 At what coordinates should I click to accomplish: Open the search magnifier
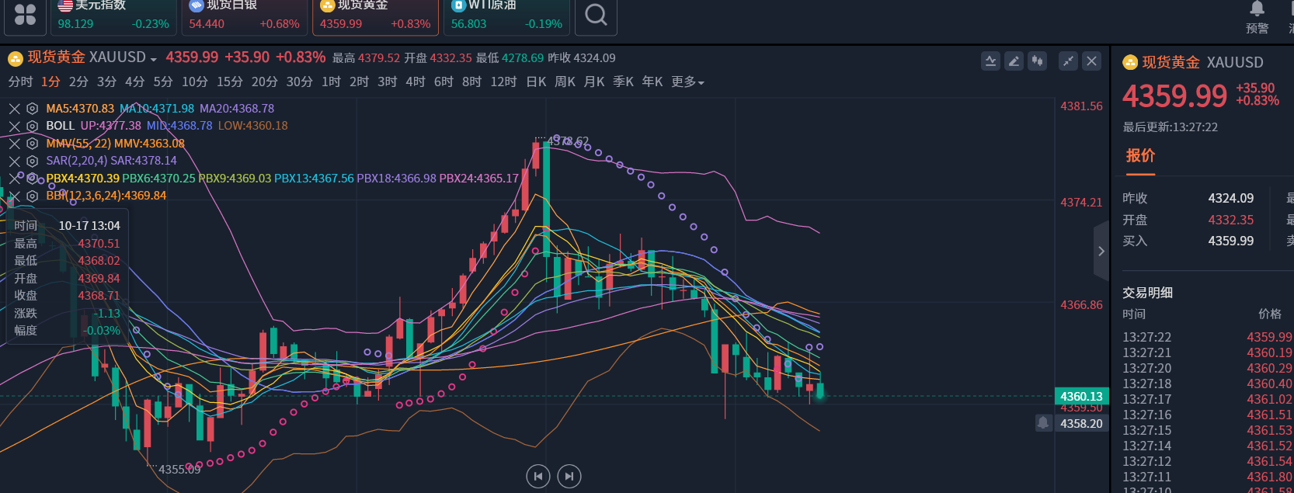pyautogui.click(x=596, y=16)
